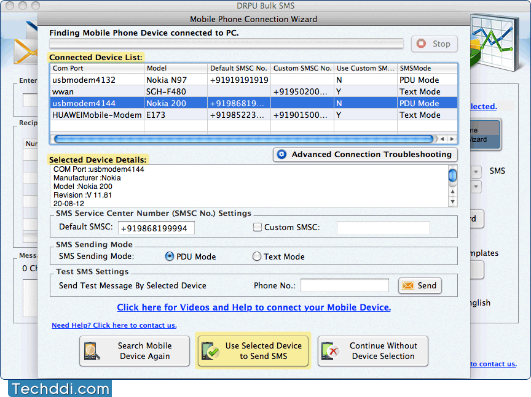Select the wwan device row

(254, 91)
